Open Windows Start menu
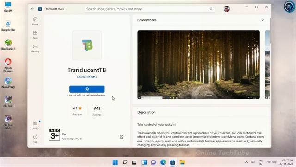The image size is (296, 167). (115, 162)
